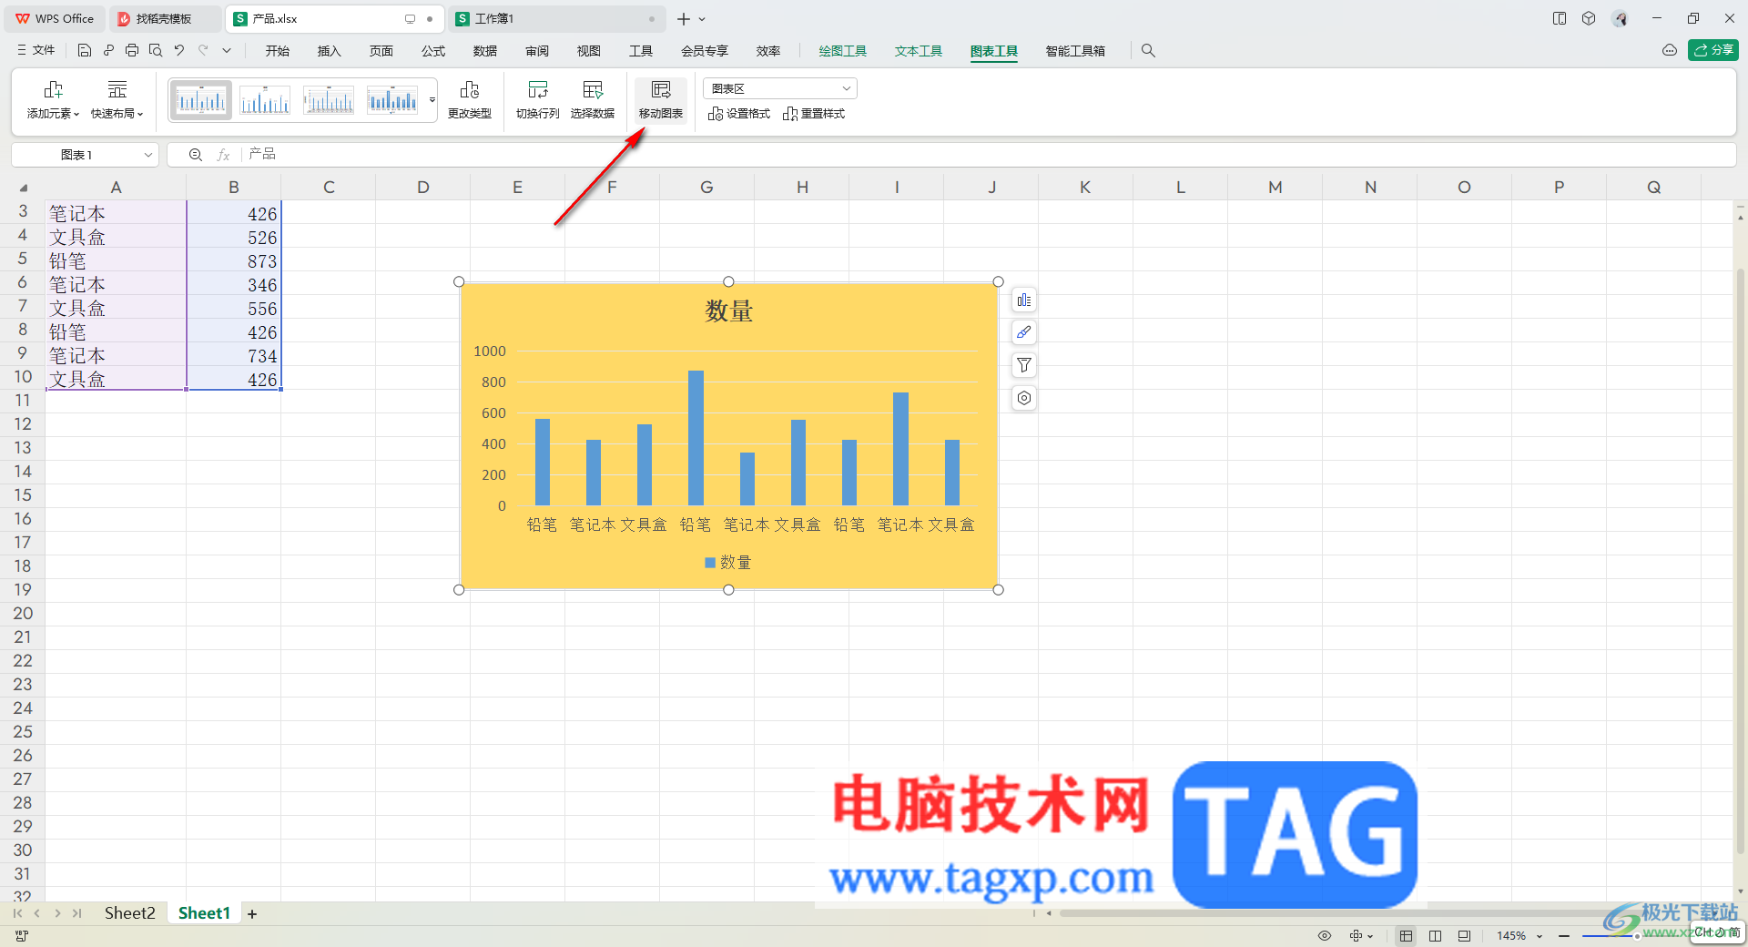Open the File (文件) menu
This screenshot has height=947, width=1748.
tap(36, 51)
